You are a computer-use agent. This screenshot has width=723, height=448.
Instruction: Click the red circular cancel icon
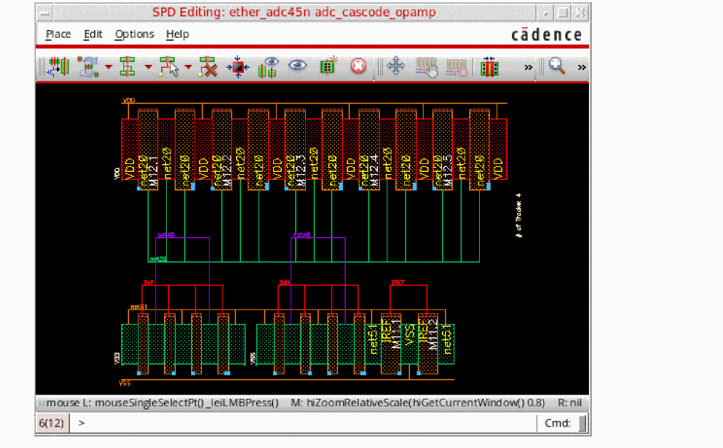click(358, 67)
